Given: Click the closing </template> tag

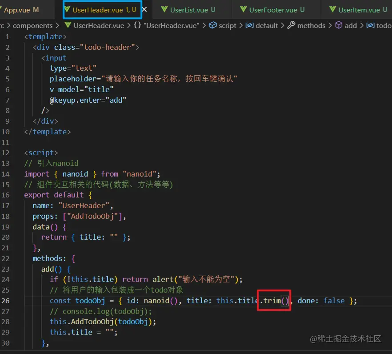Looking at the screenshot, I should coord(48,132).
